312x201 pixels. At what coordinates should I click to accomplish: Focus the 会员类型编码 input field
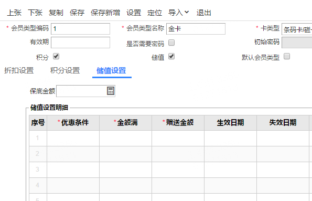[x=80, y=29]
